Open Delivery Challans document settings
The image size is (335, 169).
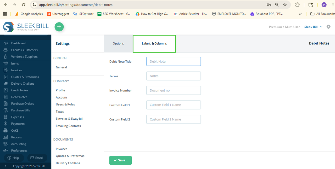(x=68, y=163)
